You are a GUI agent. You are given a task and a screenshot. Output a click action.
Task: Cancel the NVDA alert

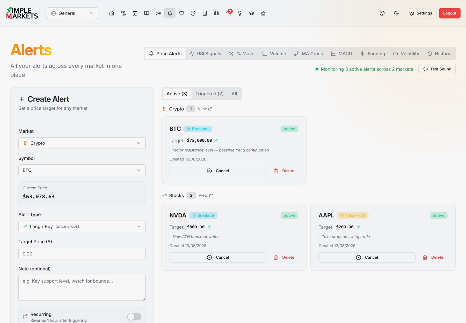218,257
